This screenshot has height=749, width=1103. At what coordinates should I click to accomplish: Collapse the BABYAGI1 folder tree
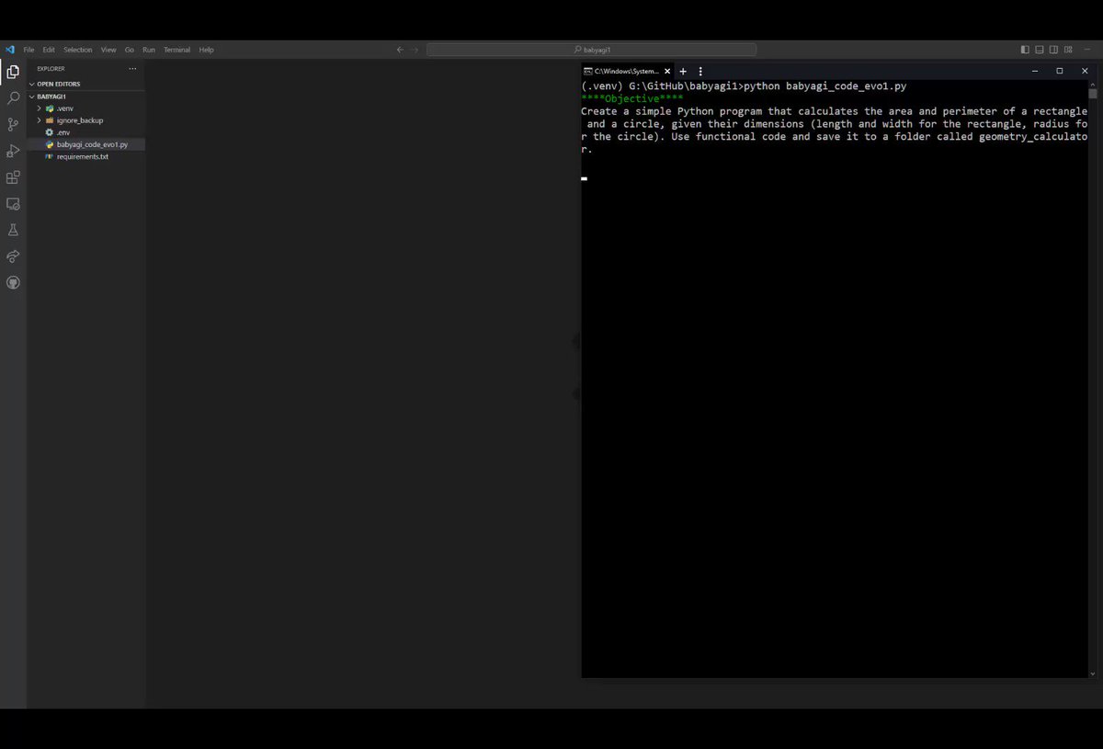(x=32, y=96)
